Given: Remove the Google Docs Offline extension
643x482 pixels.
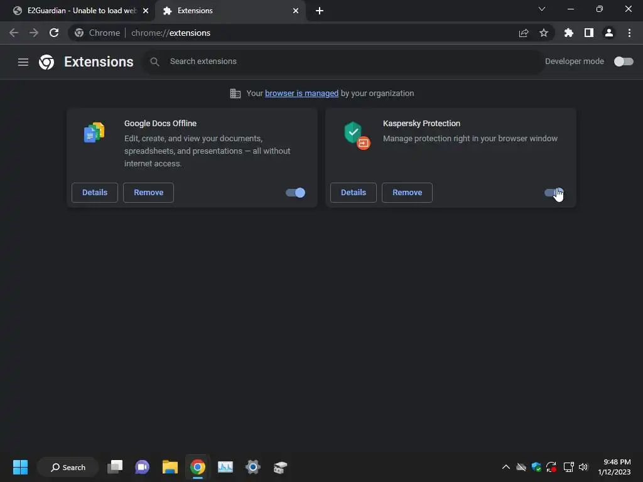Looking at the screenshot, I should pyautogui.click(x=148, y=193).
